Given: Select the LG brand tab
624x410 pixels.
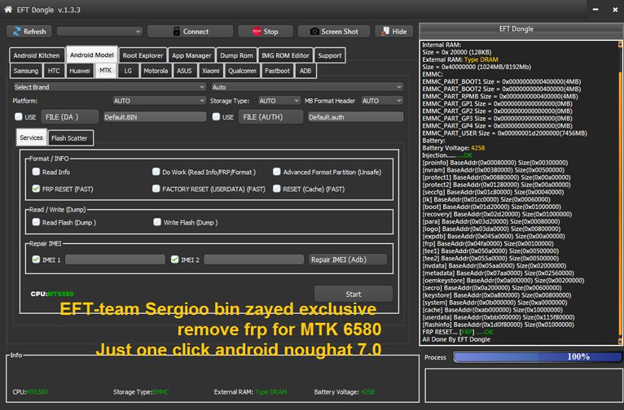Looking at the screenshot, I should tap(128, 70).
